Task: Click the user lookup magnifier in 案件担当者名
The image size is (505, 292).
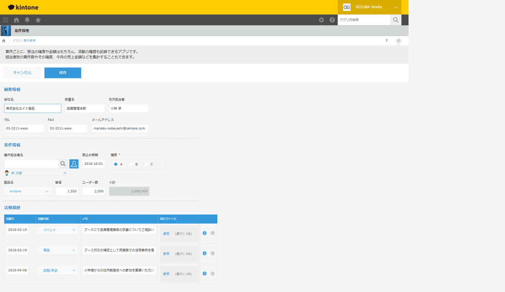Action: tap(63, 164)
